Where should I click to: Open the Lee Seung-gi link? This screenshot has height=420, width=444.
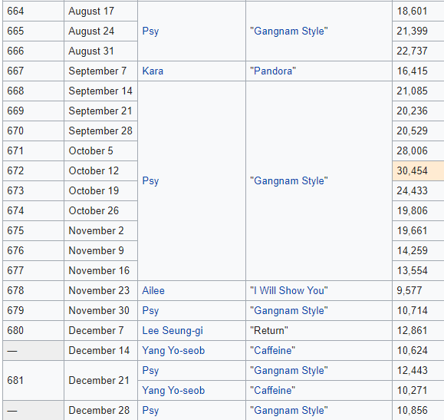point(173,331)
